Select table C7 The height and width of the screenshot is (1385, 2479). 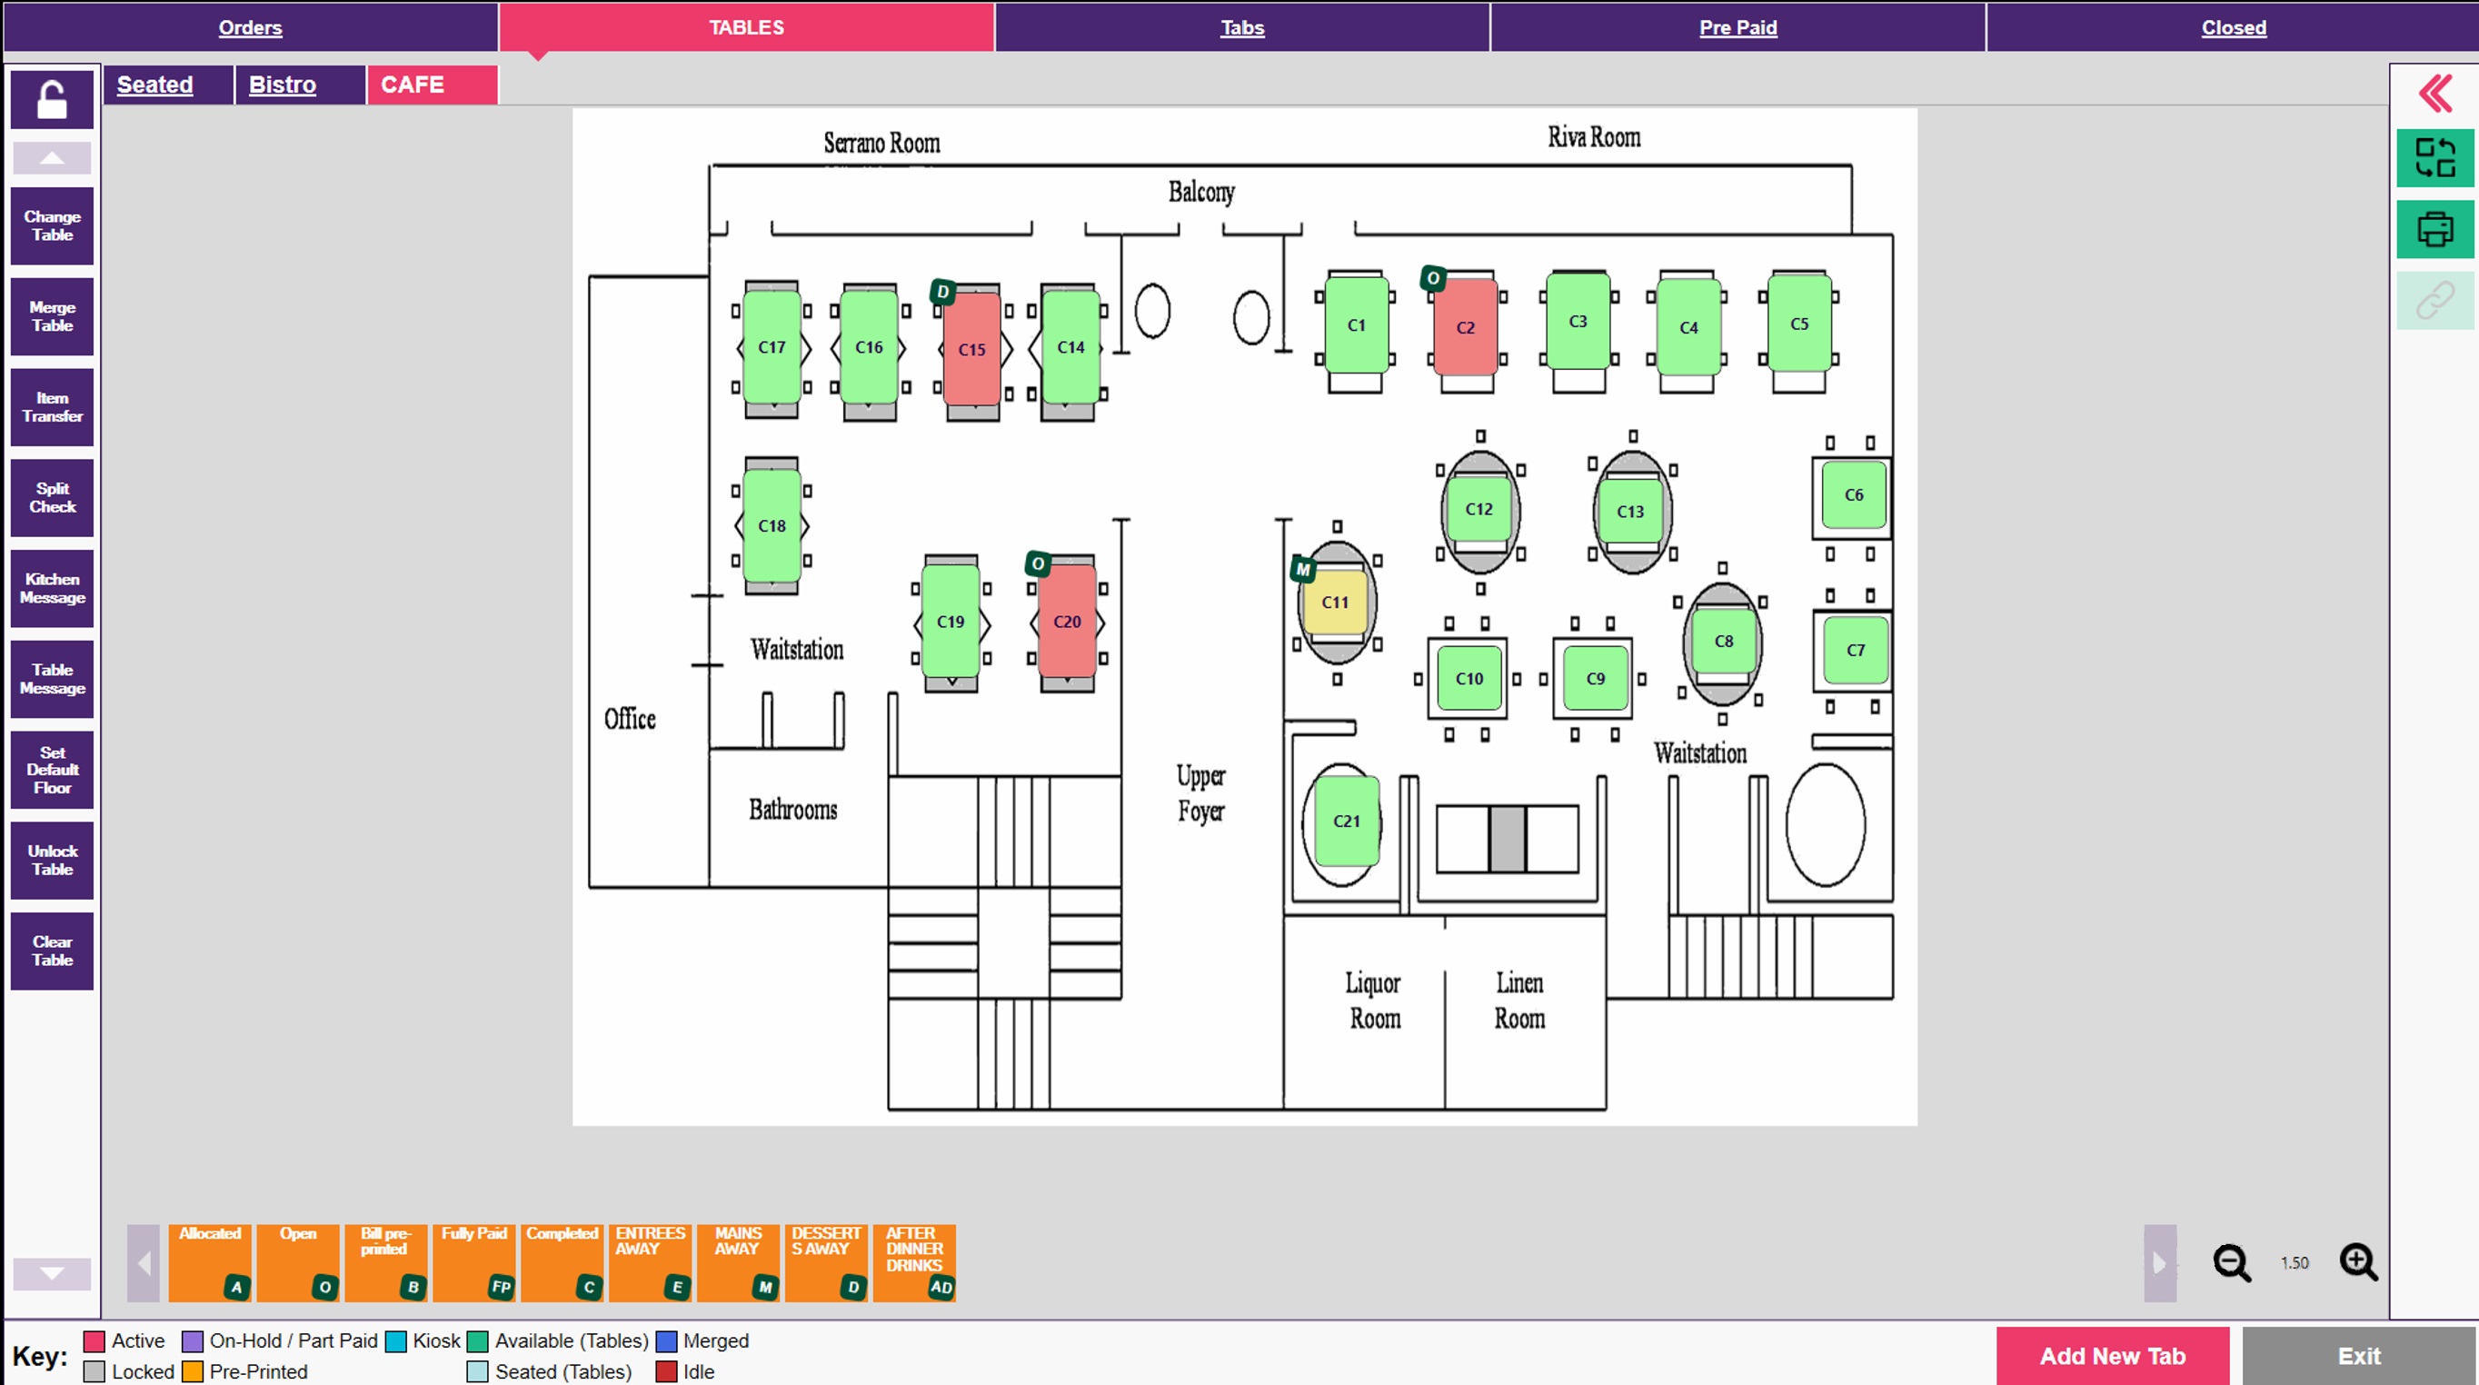1856,651
